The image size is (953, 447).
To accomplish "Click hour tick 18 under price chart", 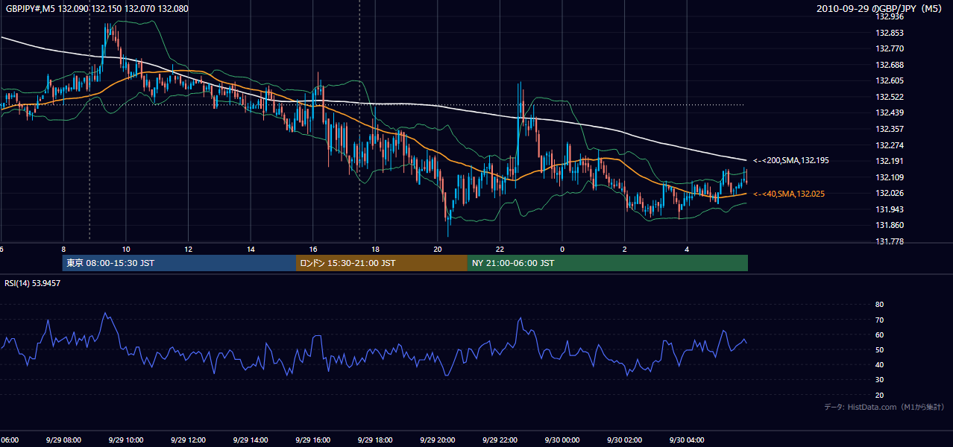I will click(376, 249).
